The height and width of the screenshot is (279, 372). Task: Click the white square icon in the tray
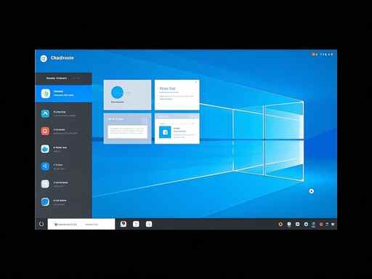coord(297,224)
